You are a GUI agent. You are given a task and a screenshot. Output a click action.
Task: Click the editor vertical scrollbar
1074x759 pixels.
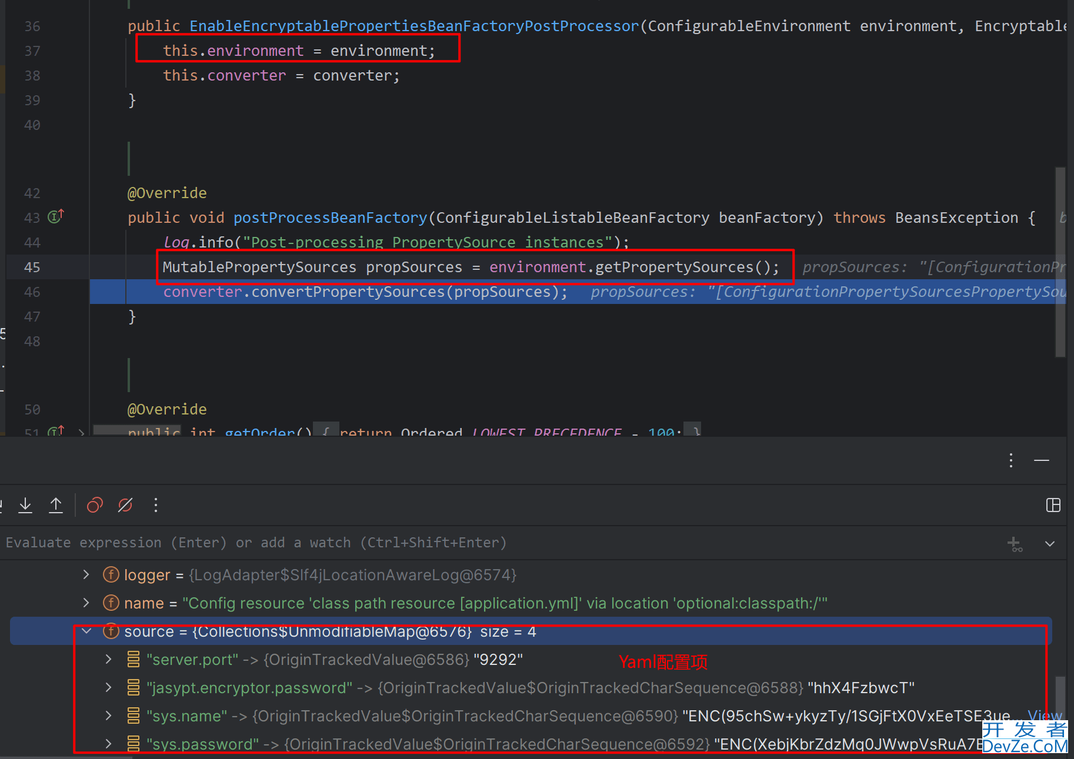coord(1060,262)
